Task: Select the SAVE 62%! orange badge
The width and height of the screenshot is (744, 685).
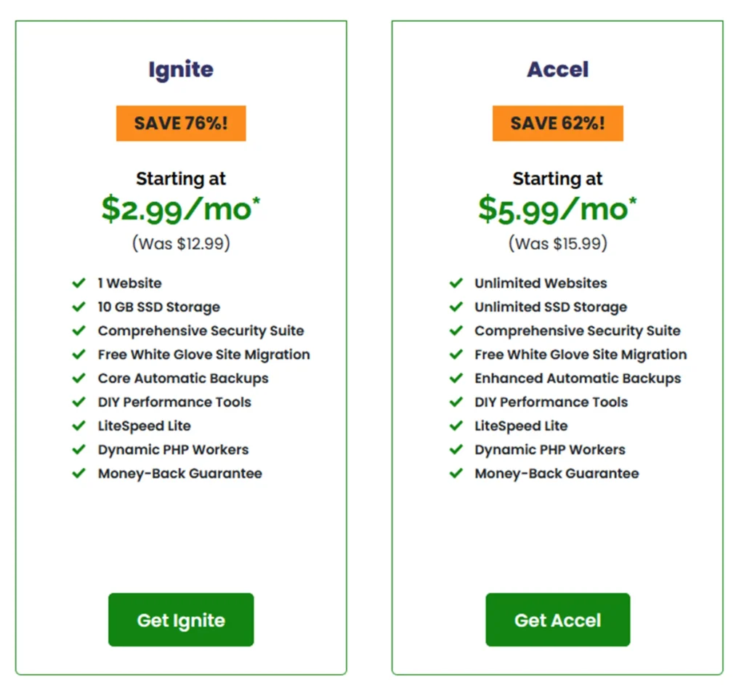Action: coord(557,123)
